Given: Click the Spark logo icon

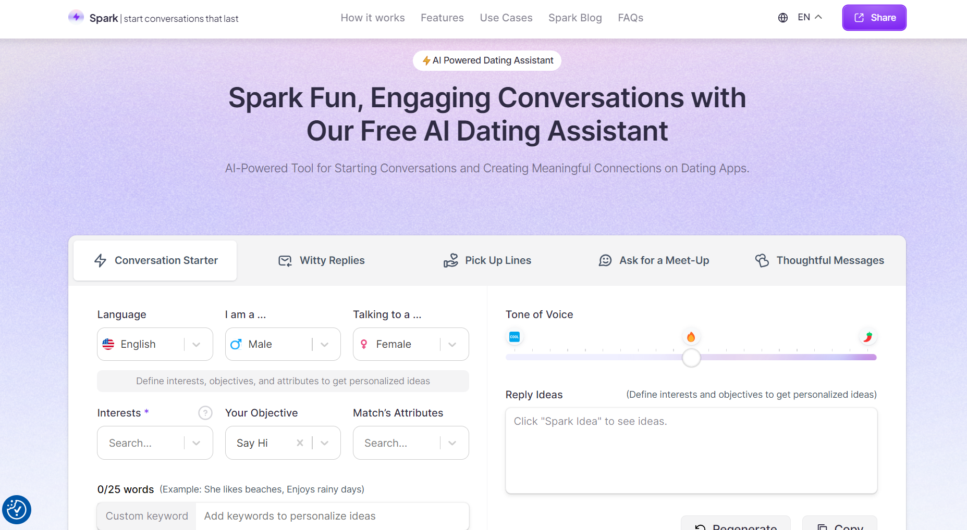Looking at the screenshot, I should click(x=76, y=17).
